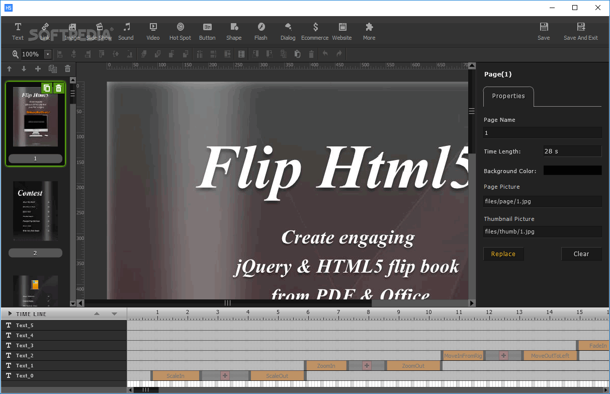Add a Dialog element
Image resolution: width=610 pixels, height=394 pixels.
(288, 31)
